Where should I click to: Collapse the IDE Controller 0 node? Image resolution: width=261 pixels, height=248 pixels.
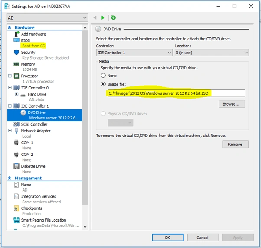[10, 88]
